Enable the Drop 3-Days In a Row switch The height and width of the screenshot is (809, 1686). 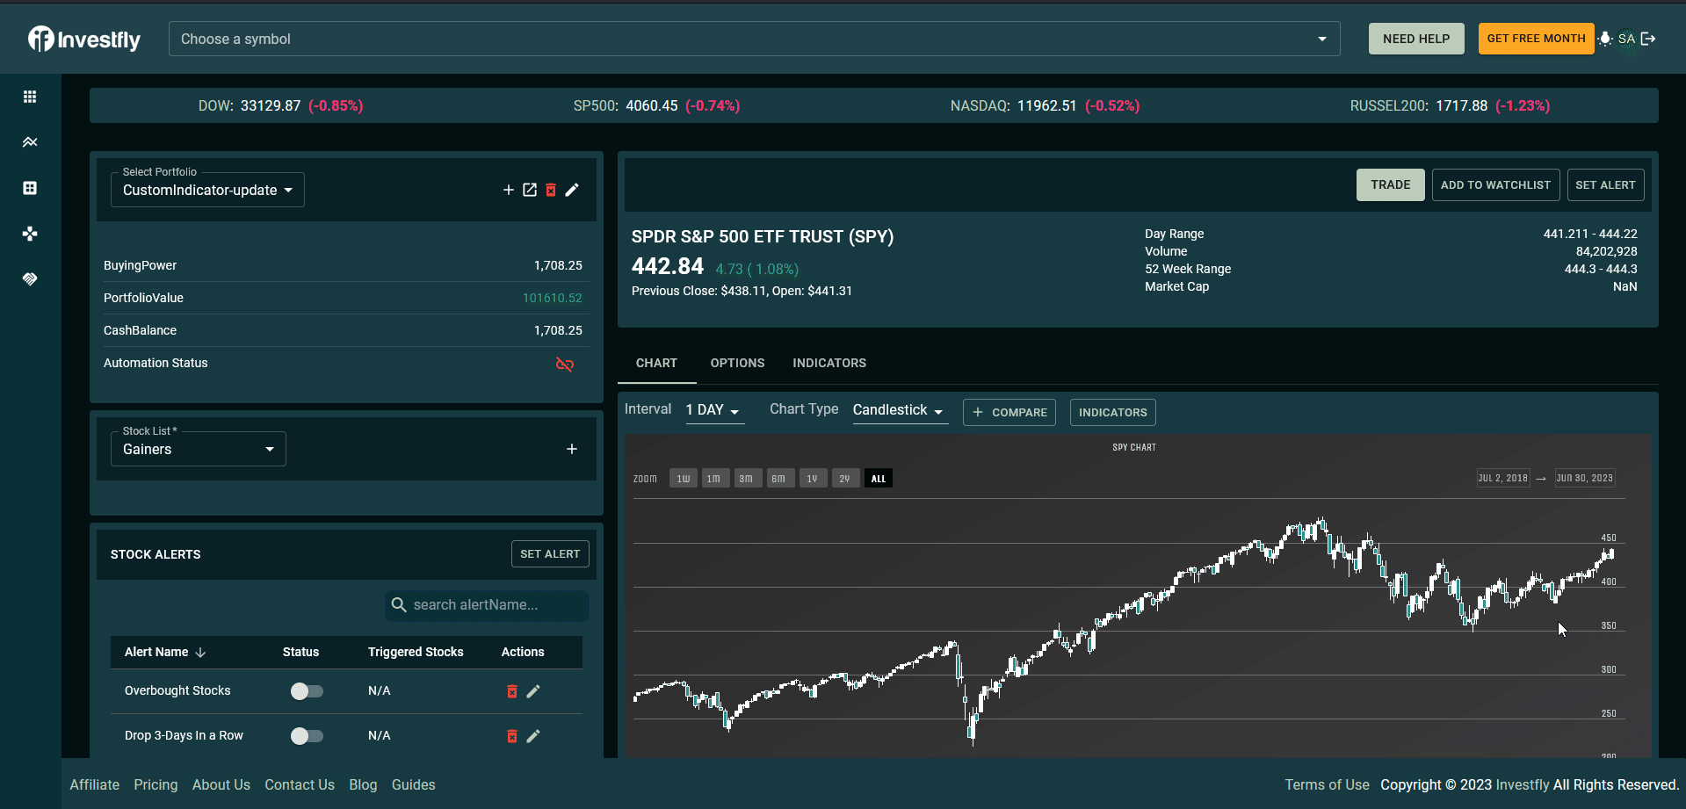pos(307,736)
